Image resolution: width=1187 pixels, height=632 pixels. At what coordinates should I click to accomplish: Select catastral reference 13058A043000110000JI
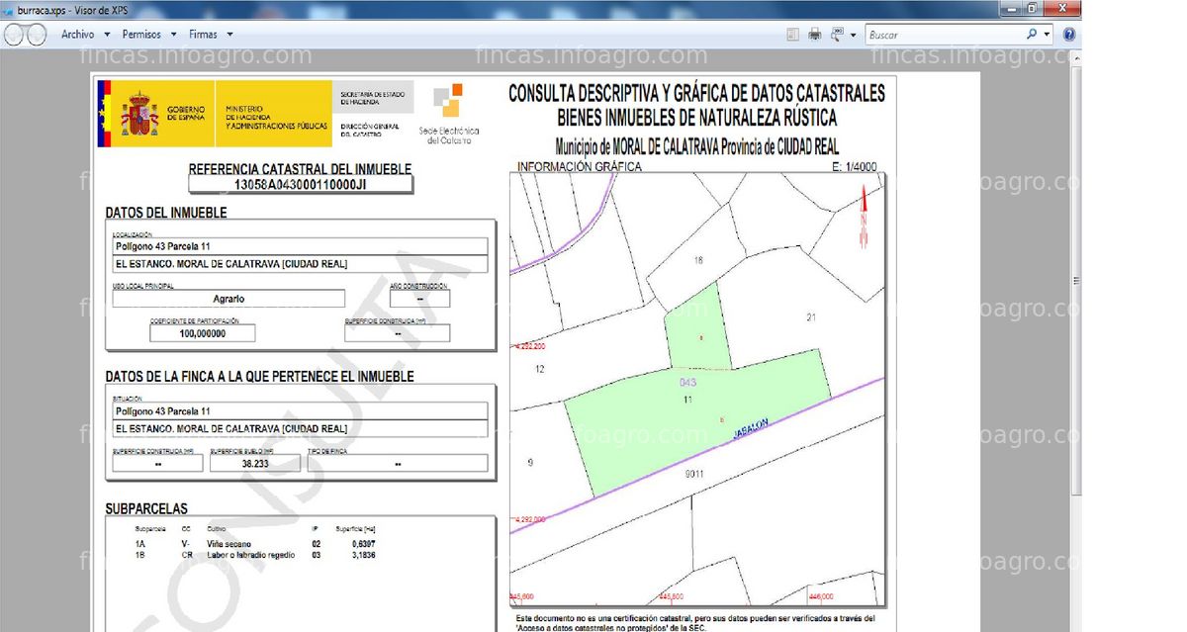pos(301,185)
